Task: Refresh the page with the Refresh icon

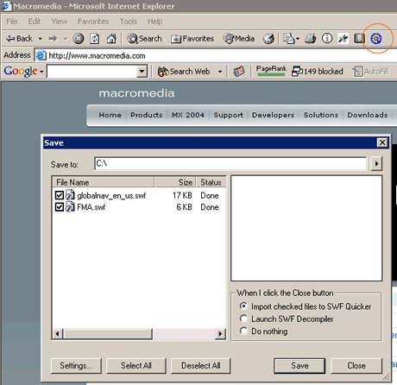Action: tap(95, 38)
